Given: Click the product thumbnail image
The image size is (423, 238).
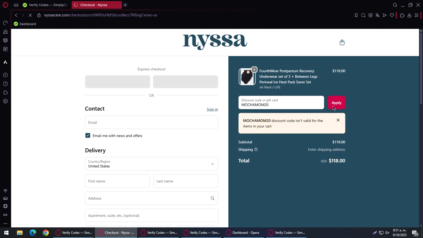Looking at the screenshot, I should coord(247,77).
